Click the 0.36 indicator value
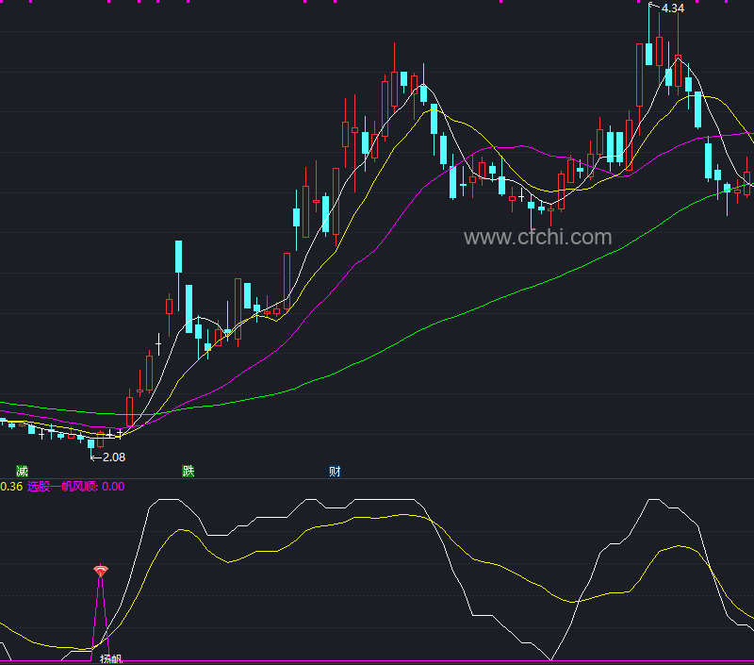Viewport: 754px width, 665px height. point(11,487)
